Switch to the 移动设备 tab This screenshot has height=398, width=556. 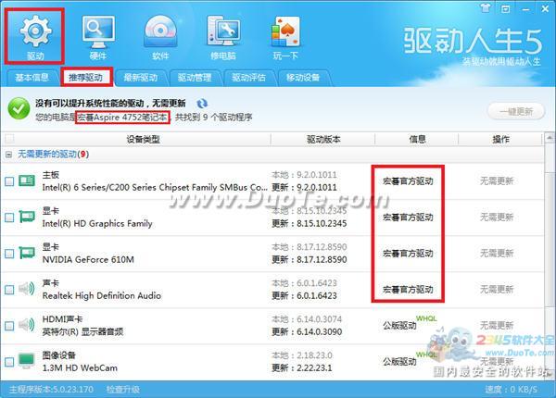pyautogui.click(x=303, y=78)
